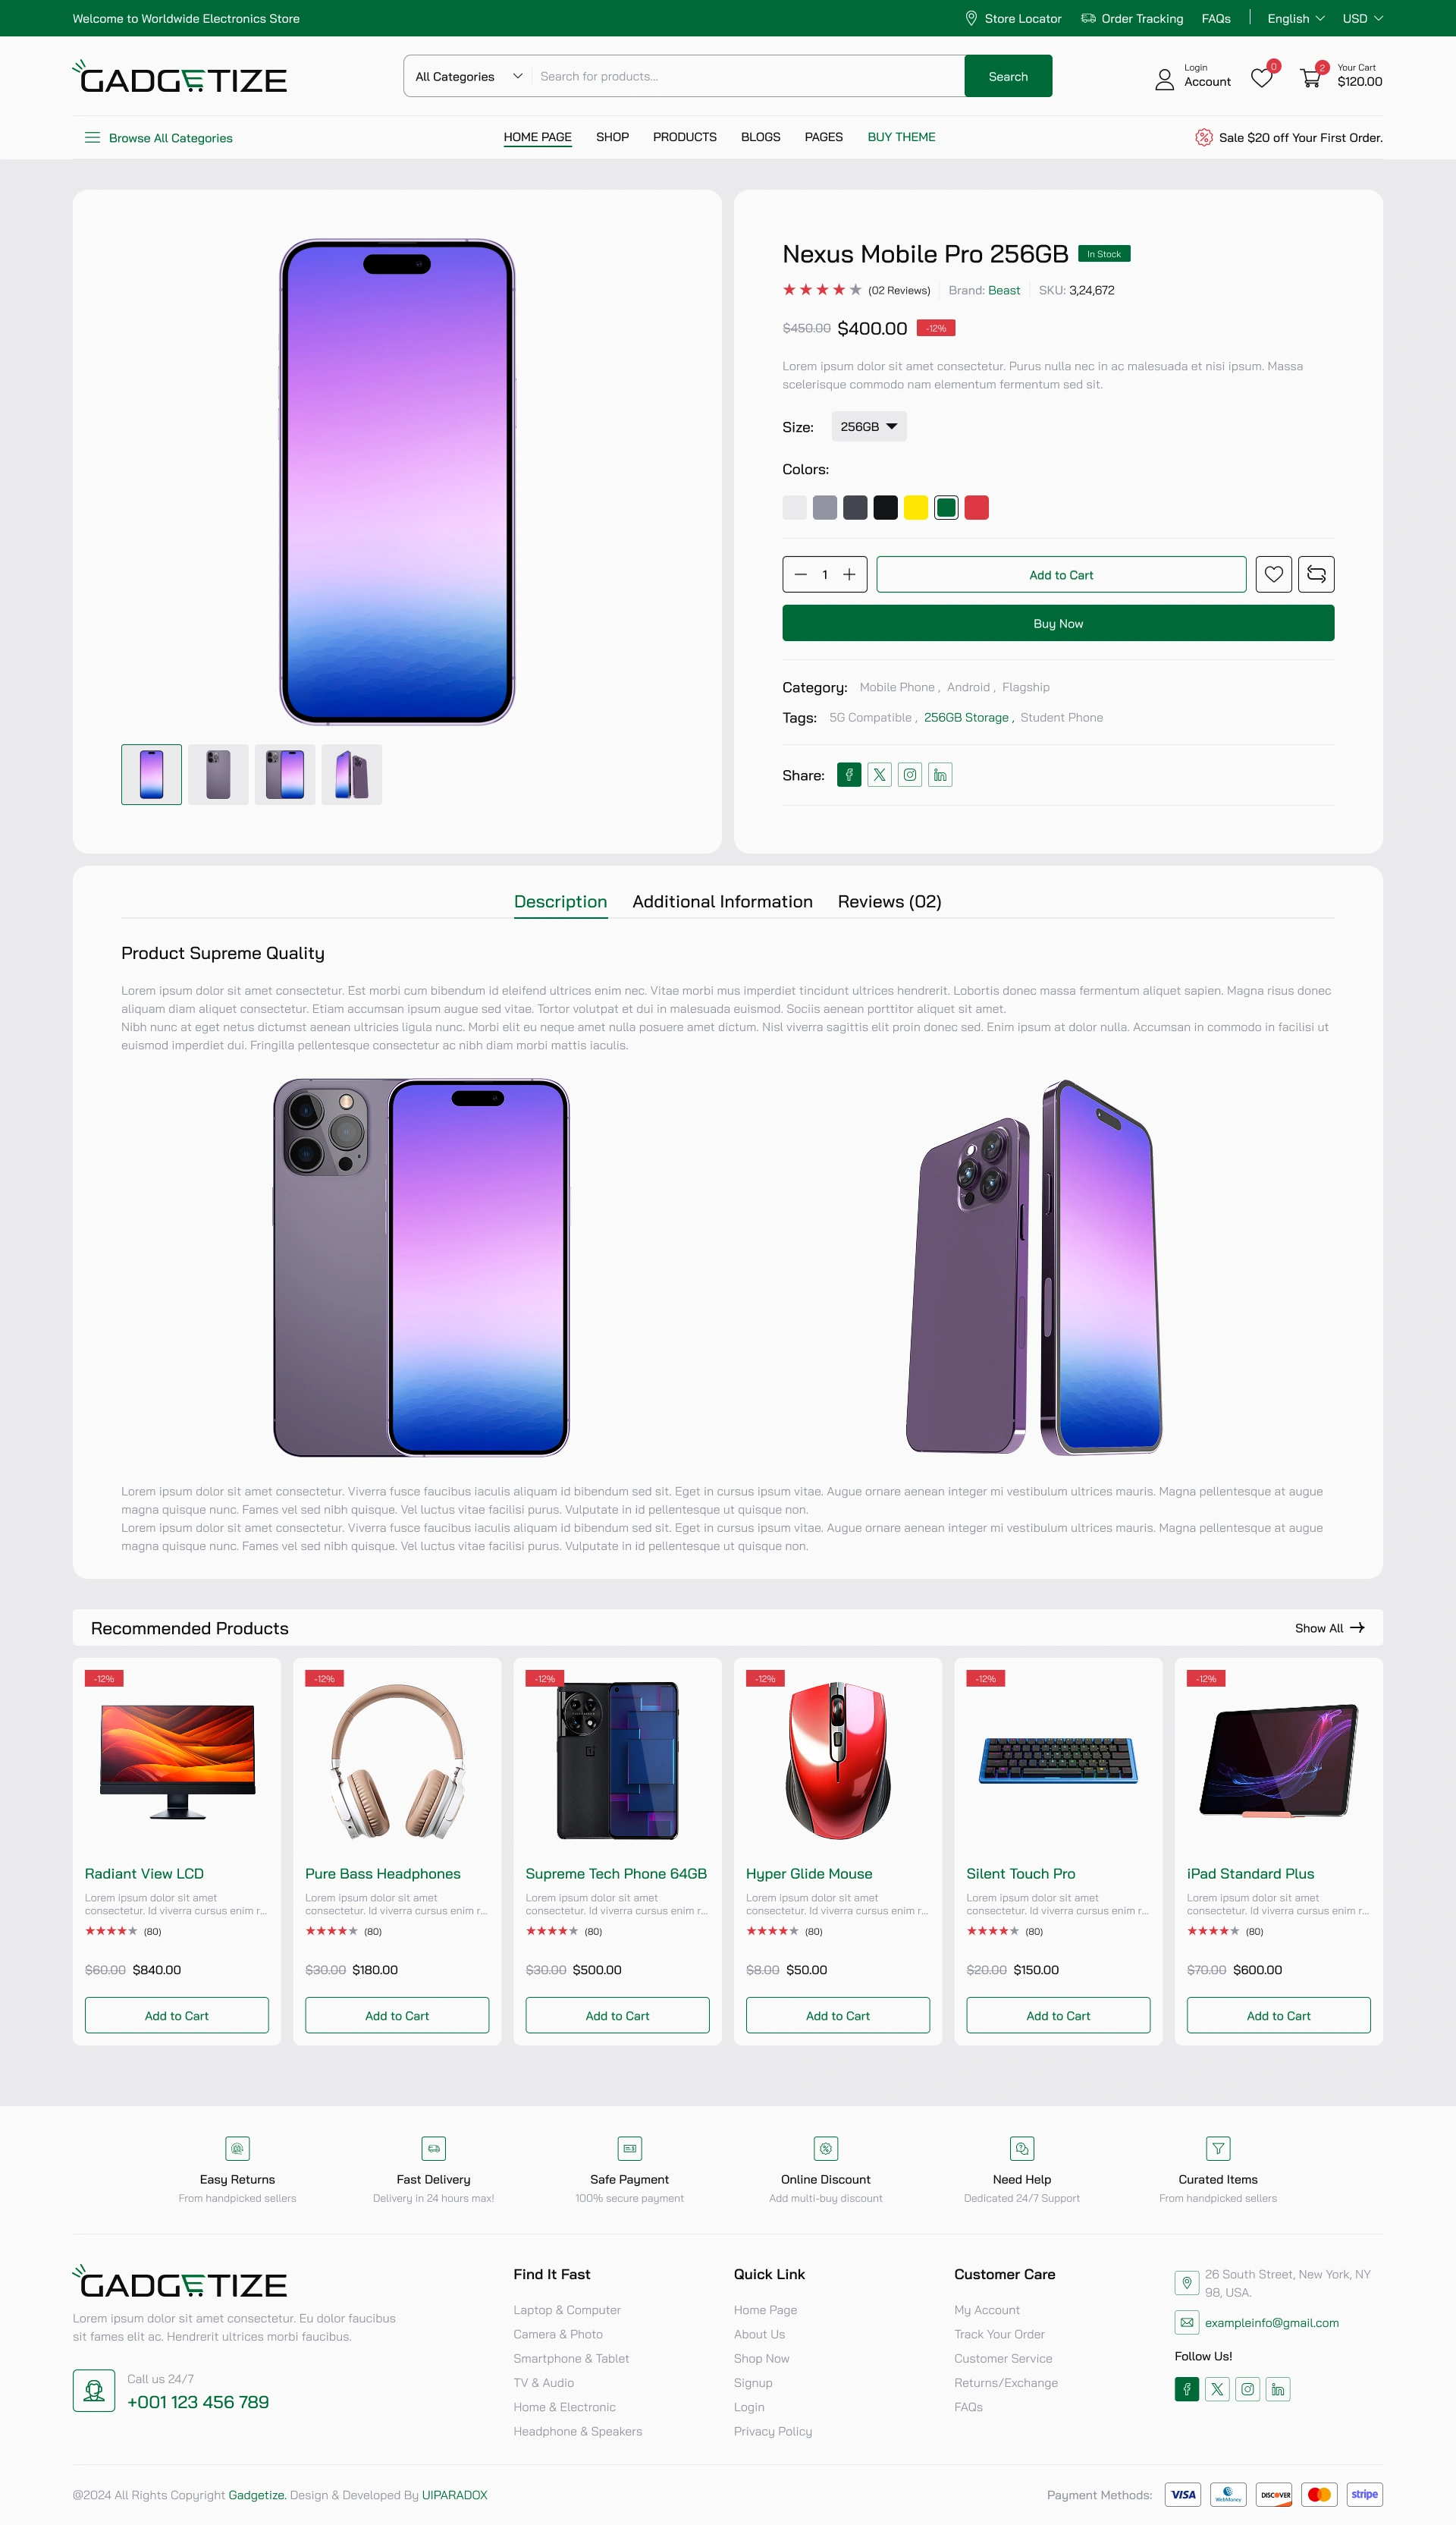Select the yellow color swatch
The height and width of the screenshot is (2525, 1456).
pos(915,508)
